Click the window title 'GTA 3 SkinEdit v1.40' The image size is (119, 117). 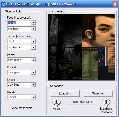[23, 4]
